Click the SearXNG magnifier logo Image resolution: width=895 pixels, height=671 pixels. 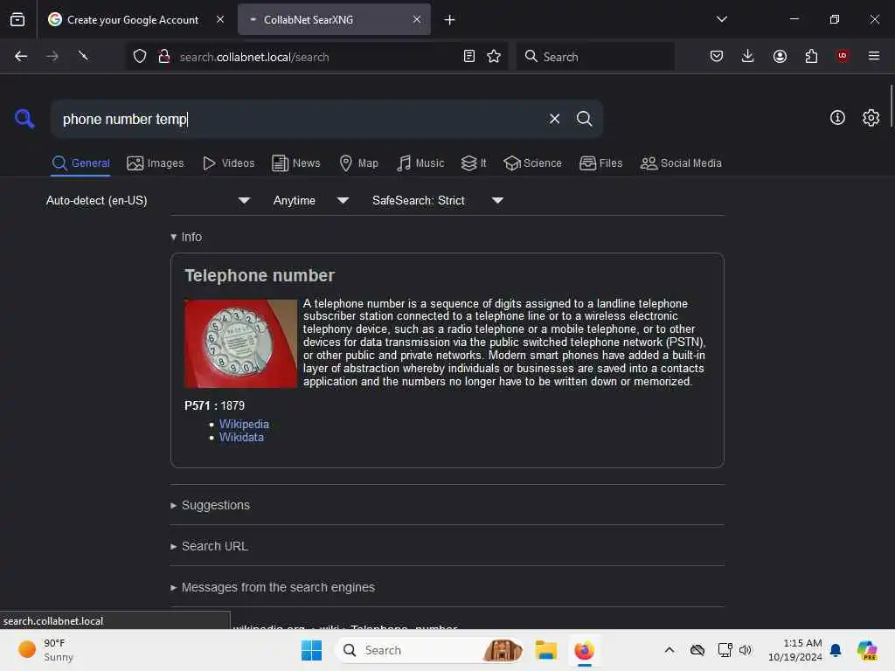tap(24, 119)
